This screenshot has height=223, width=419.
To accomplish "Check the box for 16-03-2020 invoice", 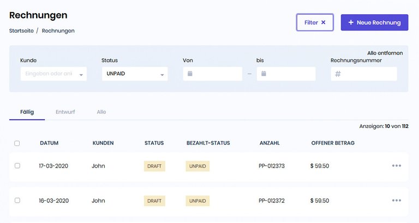I will click(x=17, y=201).
